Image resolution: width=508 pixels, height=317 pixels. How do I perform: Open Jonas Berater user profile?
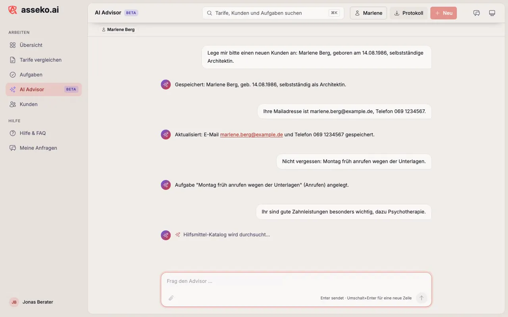(x=32, y=302)
